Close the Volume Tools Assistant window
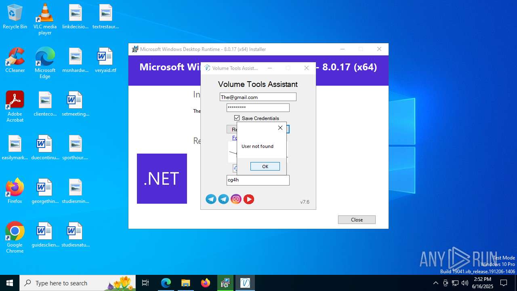This screenshot has height=291, width=517. pyautogui.click(x=307, y=68)
